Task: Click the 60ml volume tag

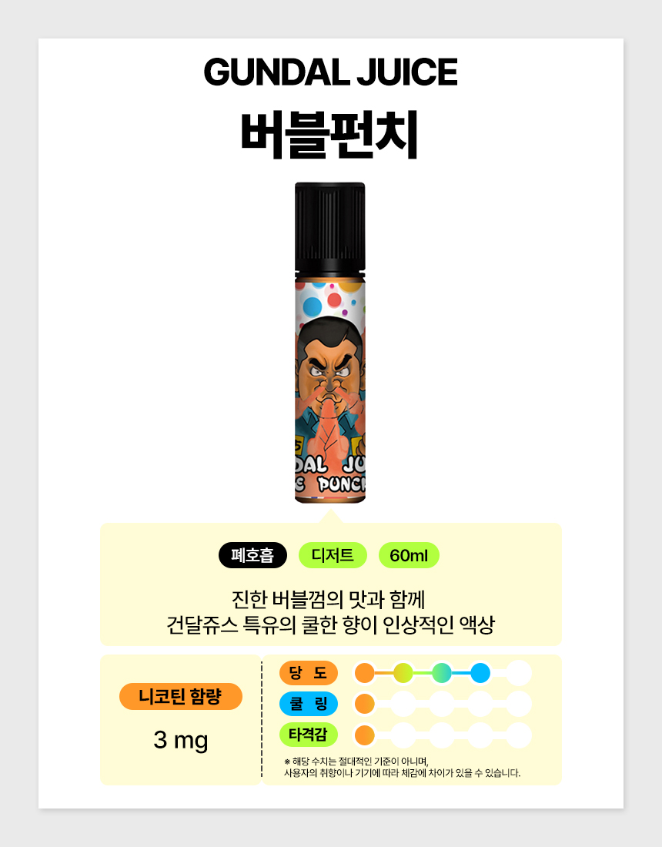Action: 409,555
